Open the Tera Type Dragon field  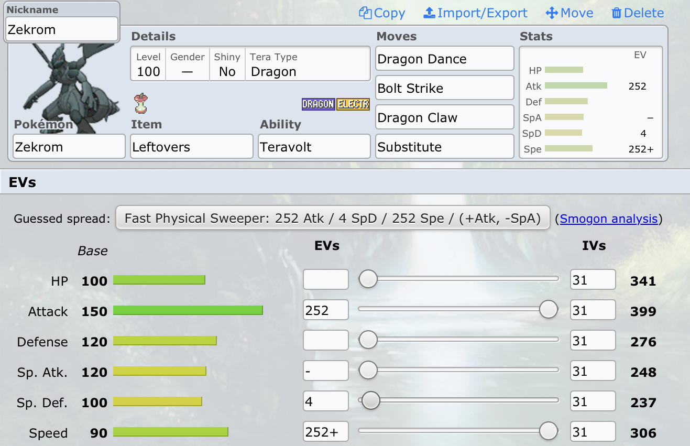tap(308, 64)
